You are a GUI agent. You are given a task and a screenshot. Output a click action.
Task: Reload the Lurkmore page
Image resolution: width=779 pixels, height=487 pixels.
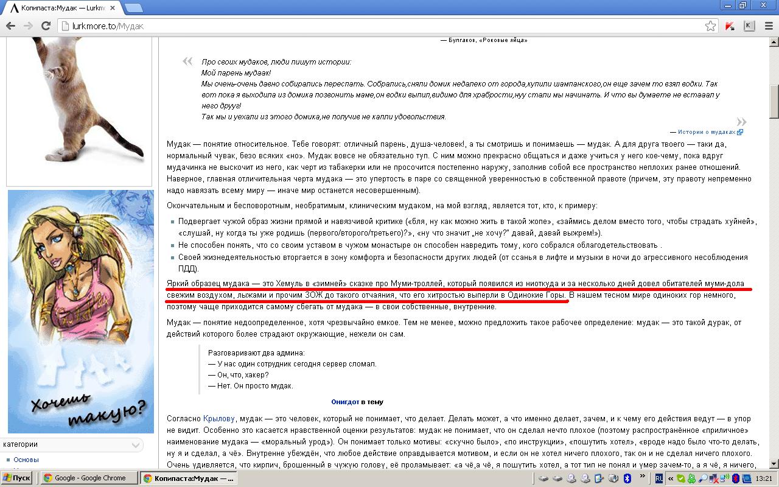click(x=46, y=26)
